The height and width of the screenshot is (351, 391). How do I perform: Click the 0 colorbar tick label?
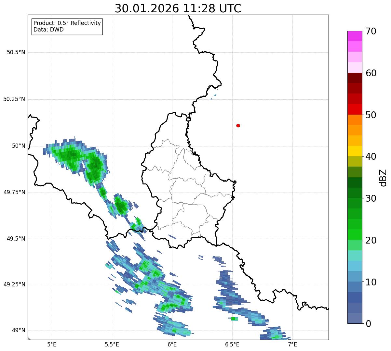369,324
